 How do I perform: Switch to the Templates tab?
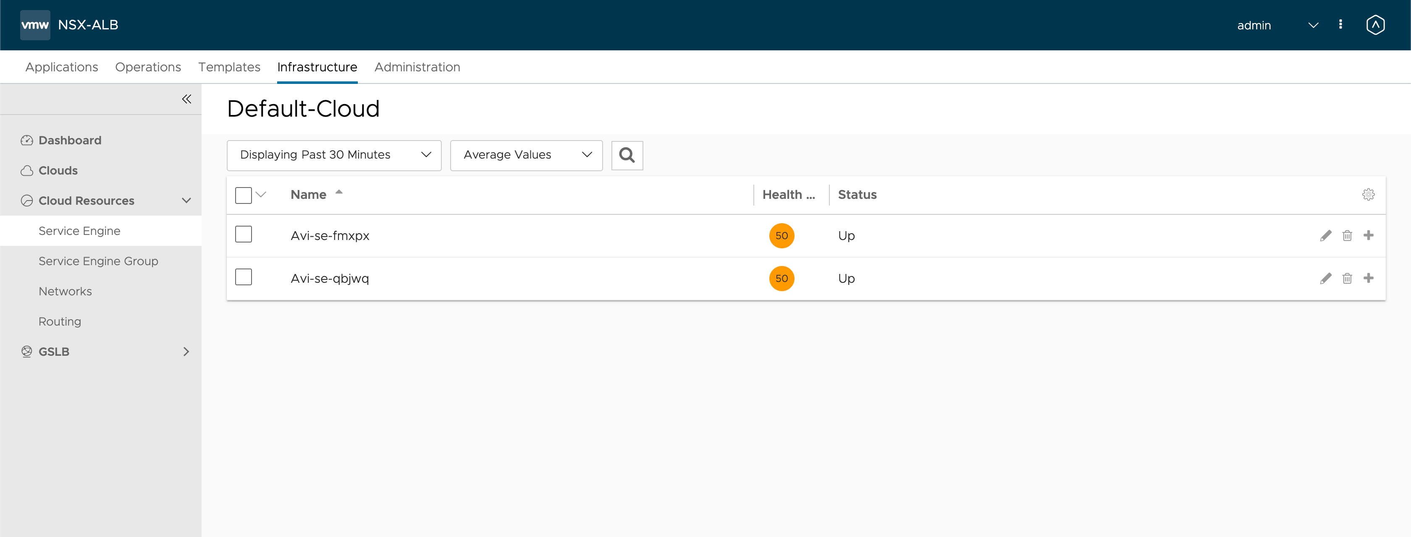(229, 67)
